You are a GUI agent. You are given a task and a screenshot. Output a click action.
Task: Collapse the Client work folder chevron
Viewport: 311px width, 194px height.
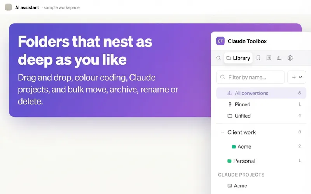point(222,132)
